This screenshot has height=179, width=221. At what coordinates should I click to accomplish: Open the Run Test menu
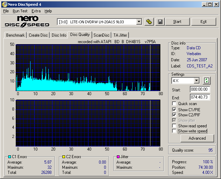point(20,11)
